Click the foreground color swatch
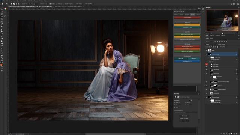 tap(1, 65)
